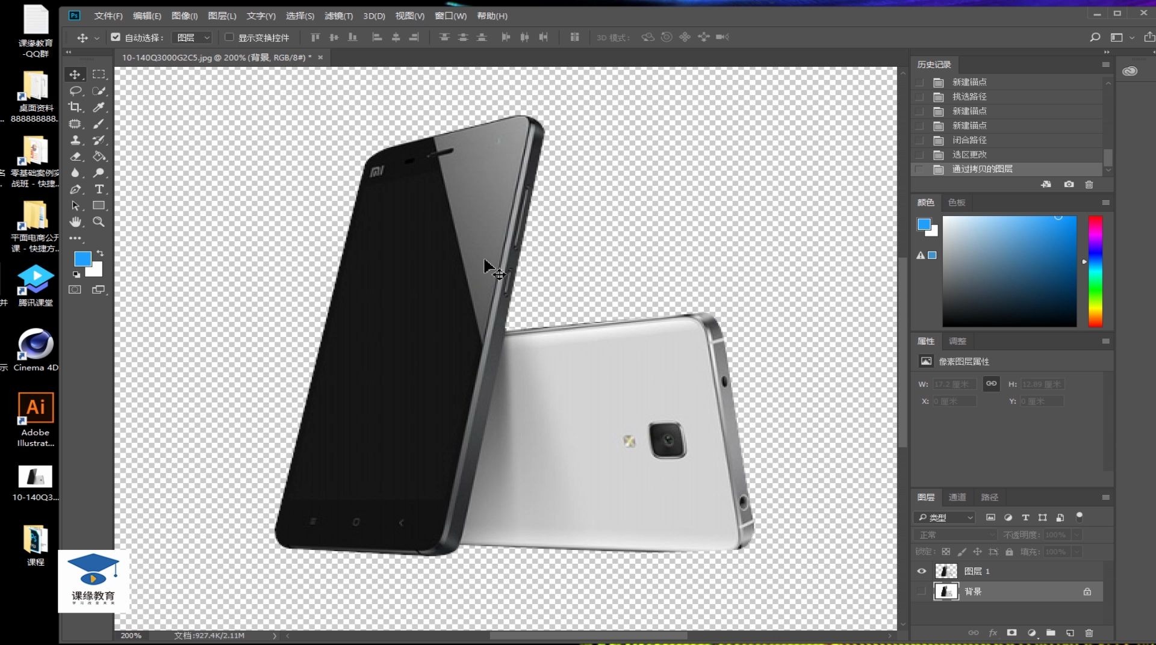Toggle Quick Mask mode

(75, 289)
